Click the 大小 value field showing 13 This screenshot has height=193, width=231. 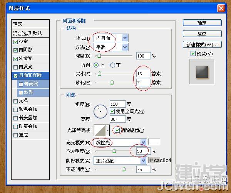pyautogui.click(x=144, y=74)
